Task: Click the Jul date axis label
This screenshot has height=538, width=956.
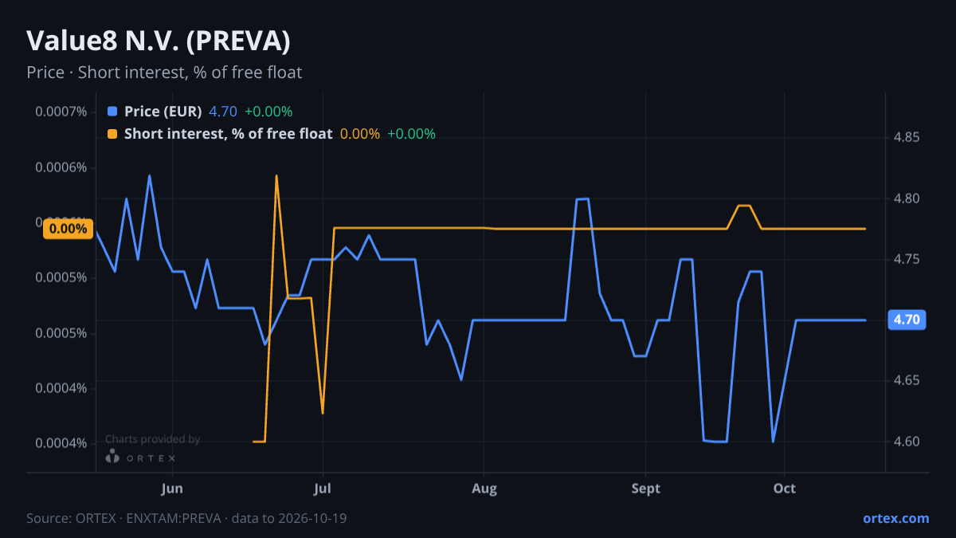Action: click(323, 489)
